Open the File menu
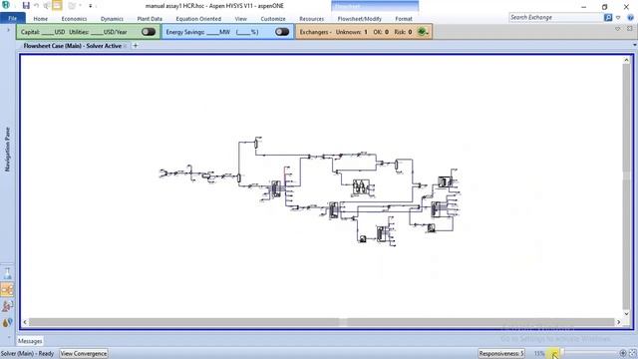Image resolution: width=638 pixels, height=359 pixels. tap(13, 18)
